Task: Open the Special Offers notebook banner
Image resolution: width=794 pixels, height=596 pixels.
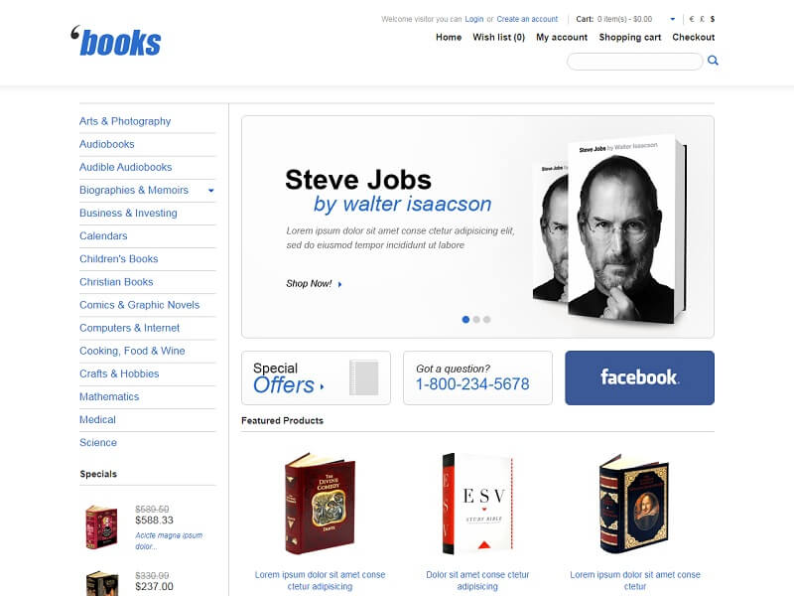Action: coord(316,377)
